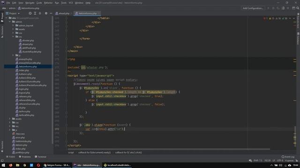Open the Edit menu
Screen dimensions: 300x168
[x=14, y=3]
